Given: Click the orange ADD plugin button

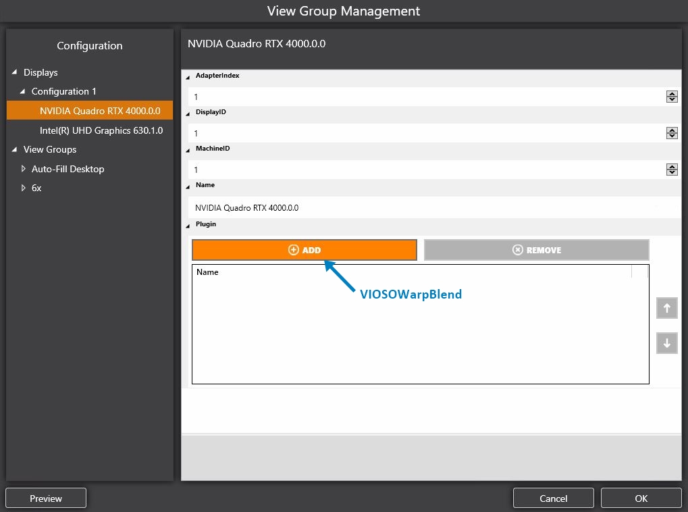Looking at the screenshot, I should pyautogui.click(x=304, y=250).
